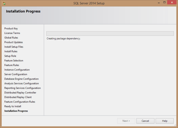Click the installation progress bar

pos(110,33)
